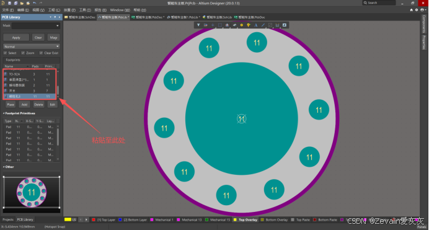
Task: Select the [1] Top Layer tab
Action: [x=104, y=219]
